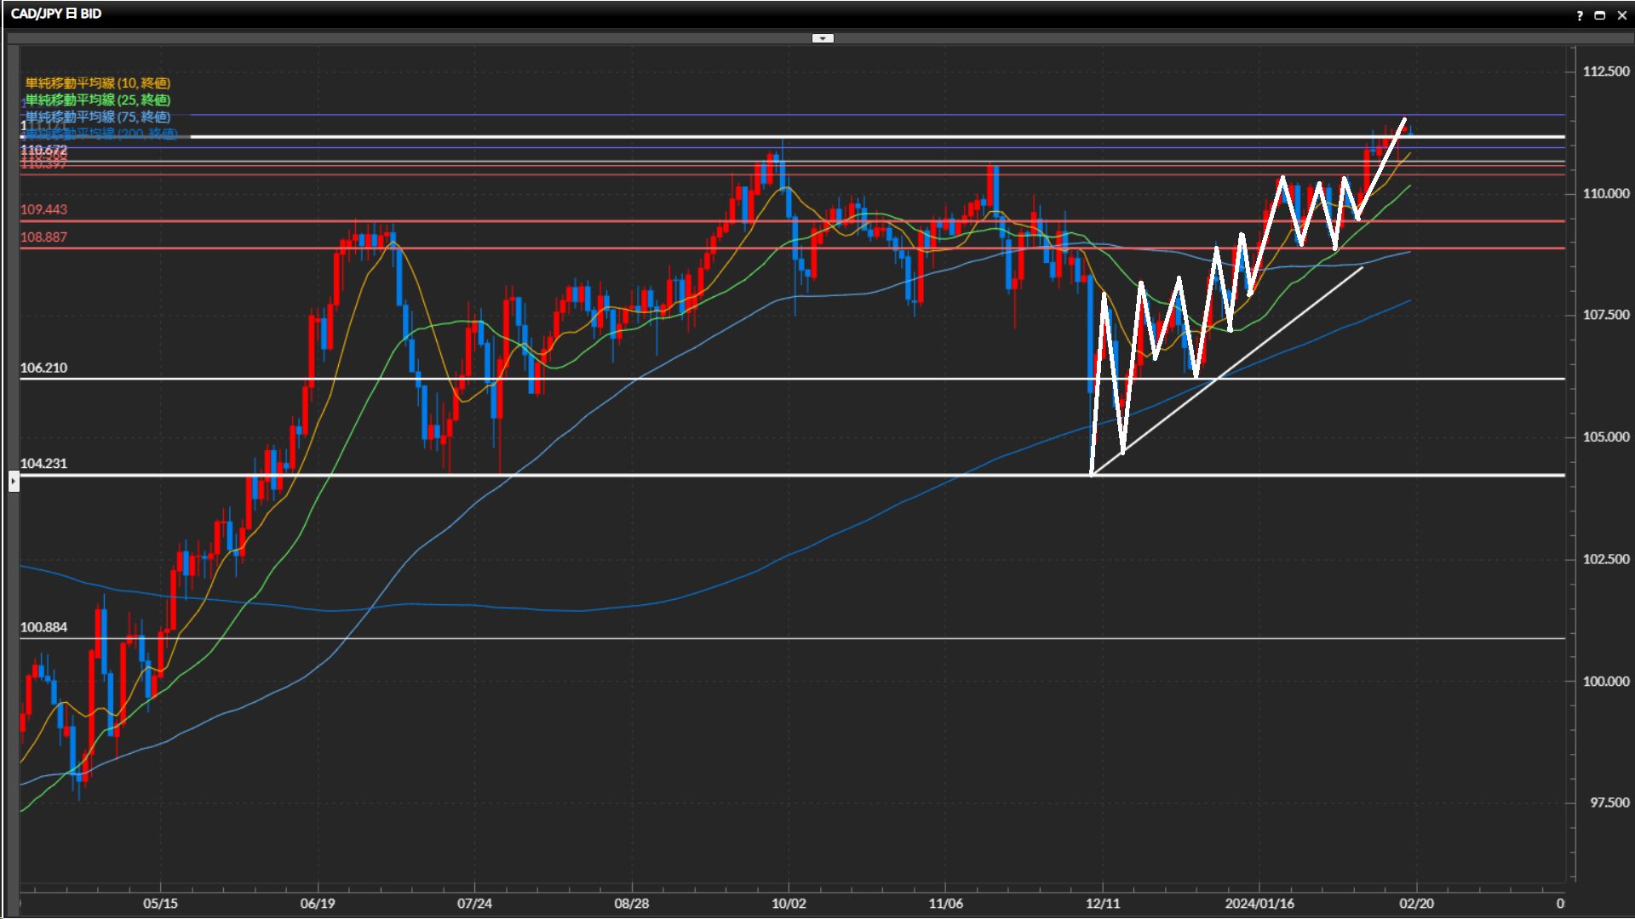Click the 106.210 horizontal line label
The width and height of the screenshot is (1635, 919).
point(43,368)
